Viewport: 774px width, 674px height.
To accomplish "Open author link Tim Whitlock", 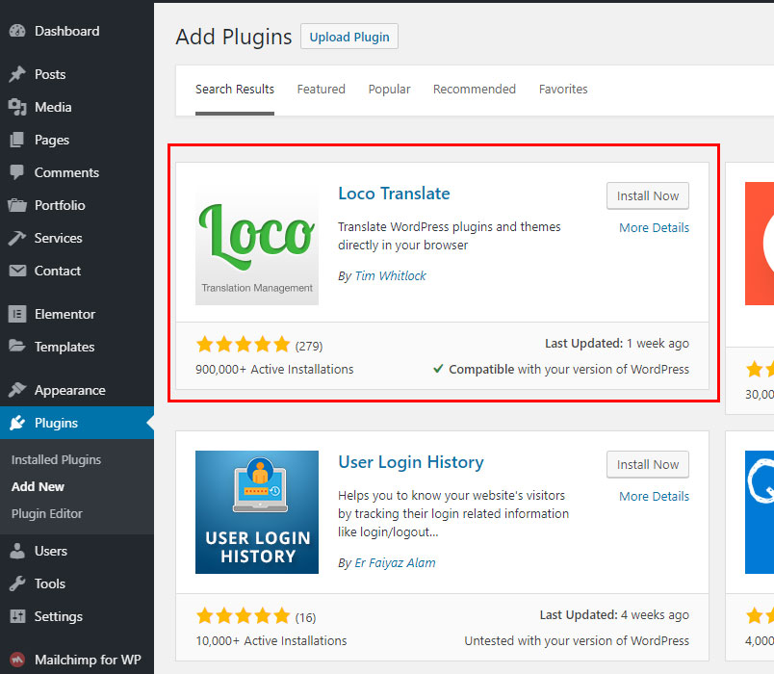I will 390,275.
